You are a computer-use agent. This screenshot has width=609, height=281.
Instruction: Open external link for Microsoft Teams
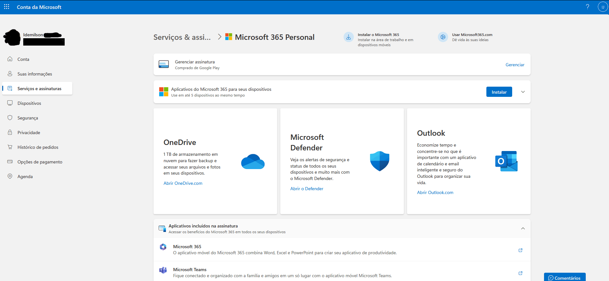pos(520,273)
